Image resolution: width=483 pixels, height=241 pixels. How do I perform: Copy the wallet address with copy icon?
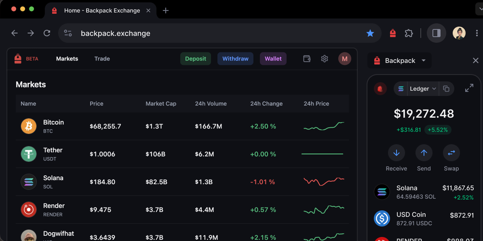click(446, 89)
